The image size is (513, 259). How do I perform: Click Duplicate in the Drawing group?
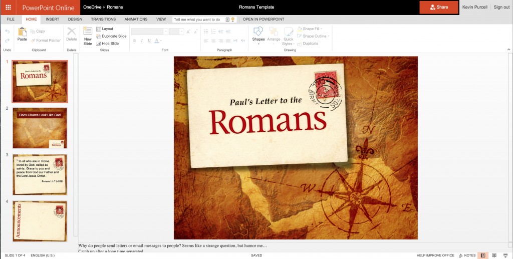coord(308,44)
